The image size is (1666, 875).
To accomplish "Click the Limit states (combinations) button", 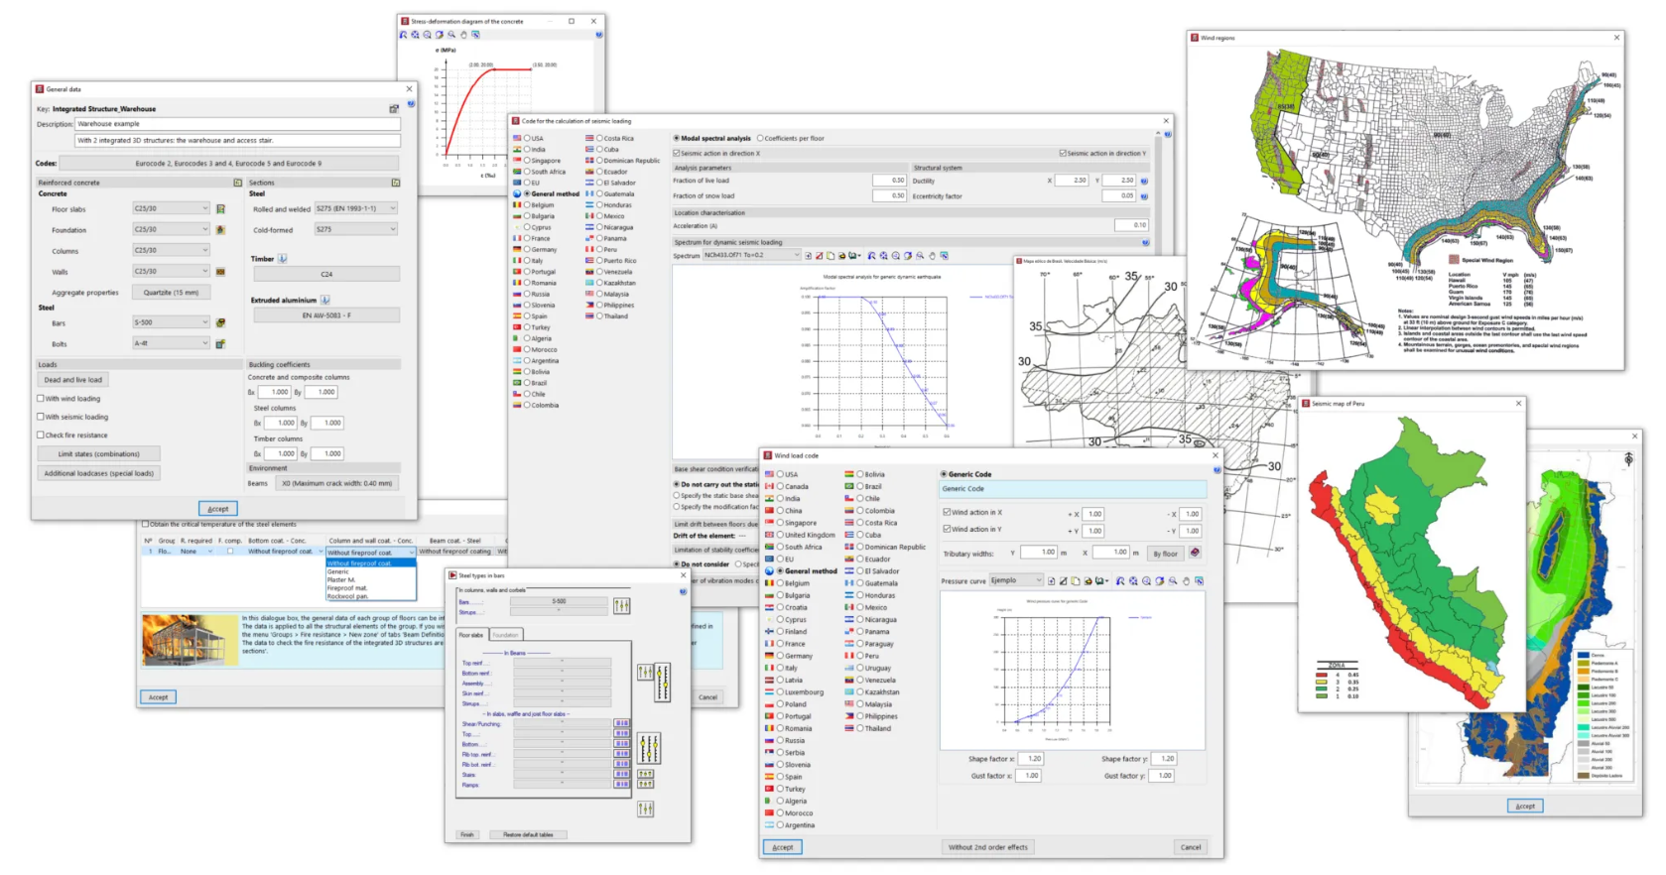I will coord(98,454).
